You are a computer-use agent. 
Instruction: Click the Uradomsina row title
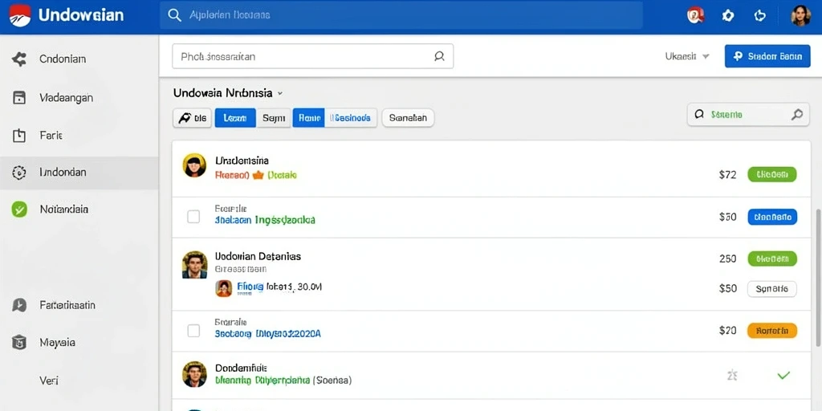pos(242,161)
